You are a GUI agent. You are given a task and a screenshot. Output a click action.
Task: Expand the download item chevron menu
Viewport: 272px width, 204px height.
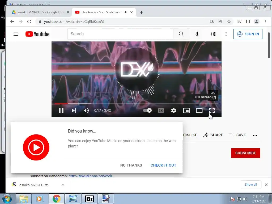63,185
